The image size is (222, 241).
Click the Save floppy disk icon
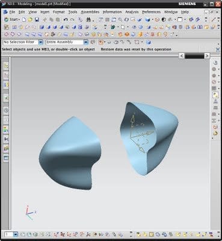point(37,19)
